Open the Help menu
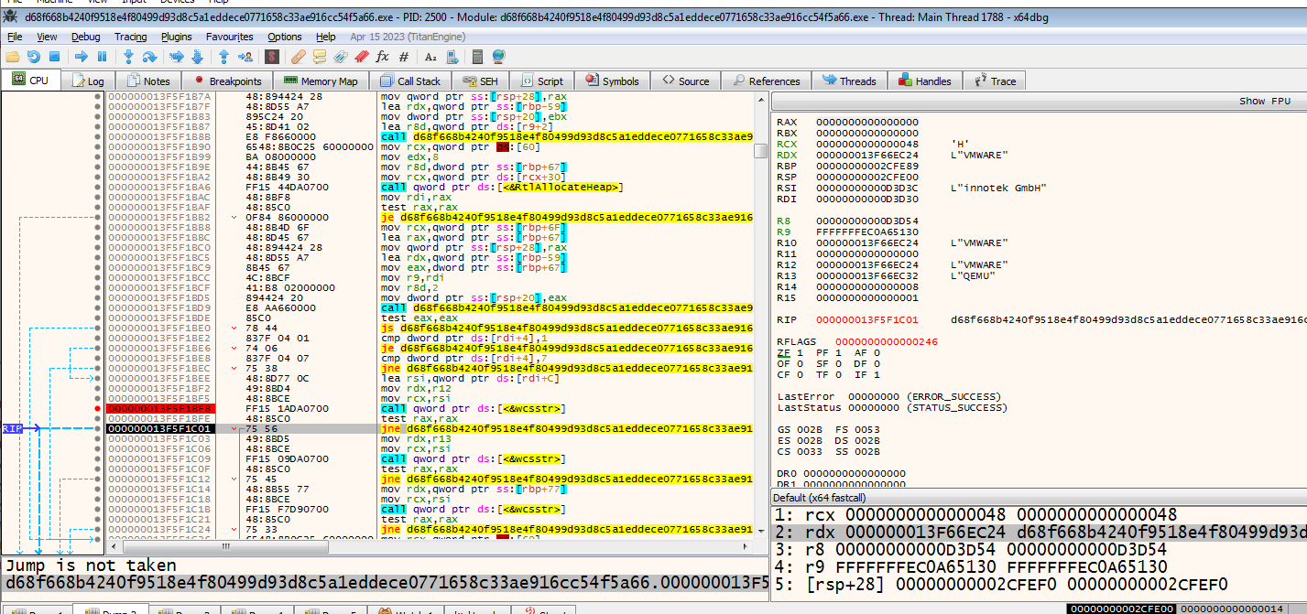 [x=326, y=37]
